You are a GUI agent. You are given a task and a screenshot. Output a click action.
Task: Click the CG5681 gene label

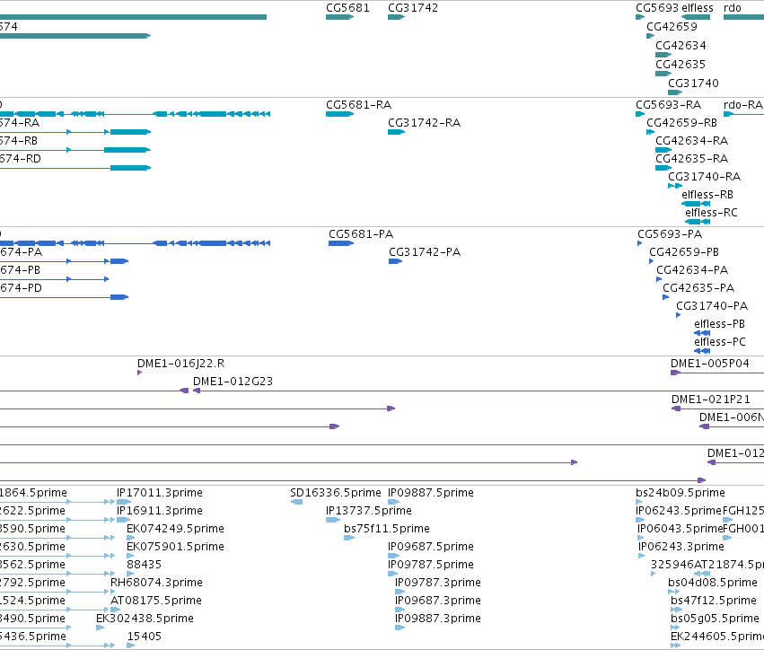347,8
